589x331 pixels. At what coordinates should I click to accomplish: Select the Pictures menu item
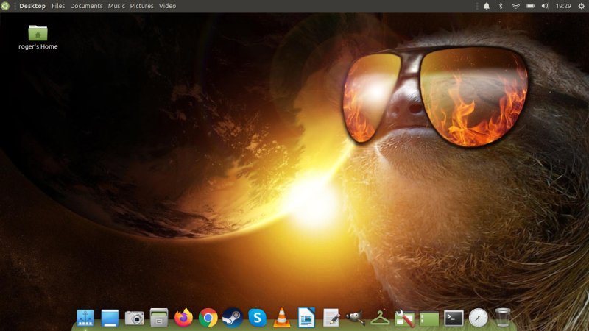[x=142, y=6]
